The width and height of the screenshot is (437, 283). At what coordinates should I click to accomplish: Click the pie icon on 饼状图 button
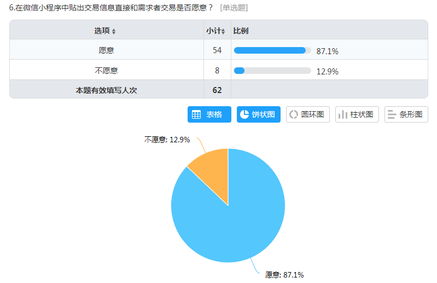point(244,114)
